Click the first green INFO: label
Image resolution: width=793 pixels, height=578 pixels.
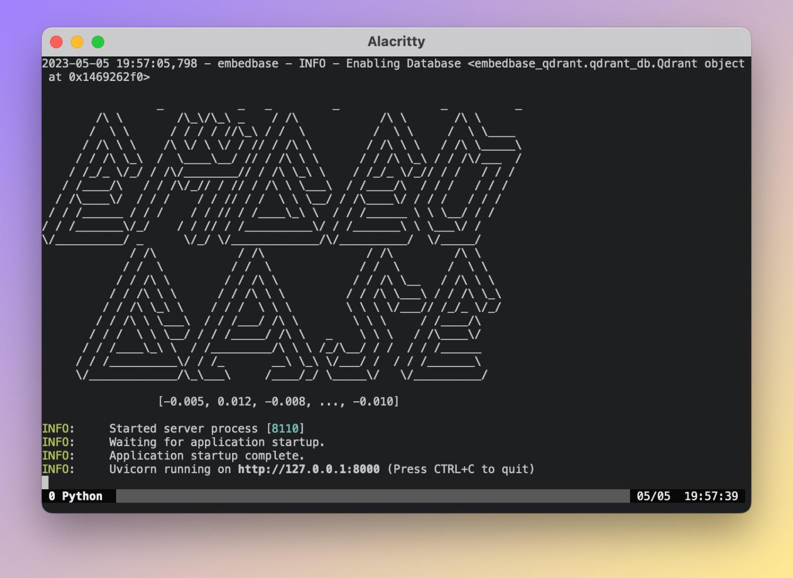(58, 428)
